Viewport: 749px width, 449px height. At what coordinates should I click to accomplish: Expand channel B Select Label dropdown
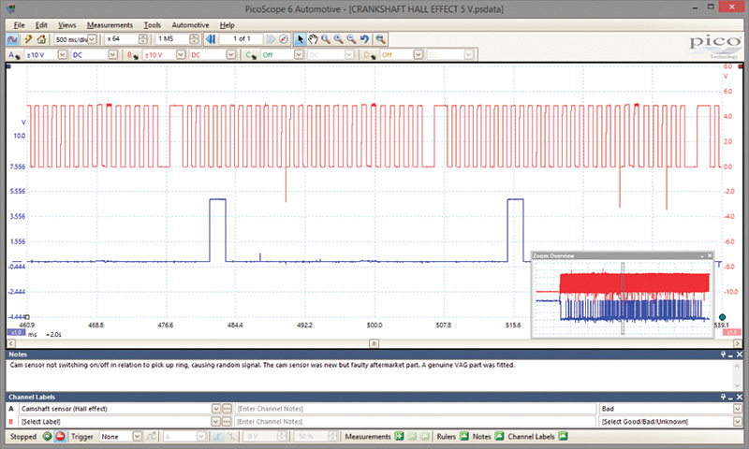coord(216,422)
